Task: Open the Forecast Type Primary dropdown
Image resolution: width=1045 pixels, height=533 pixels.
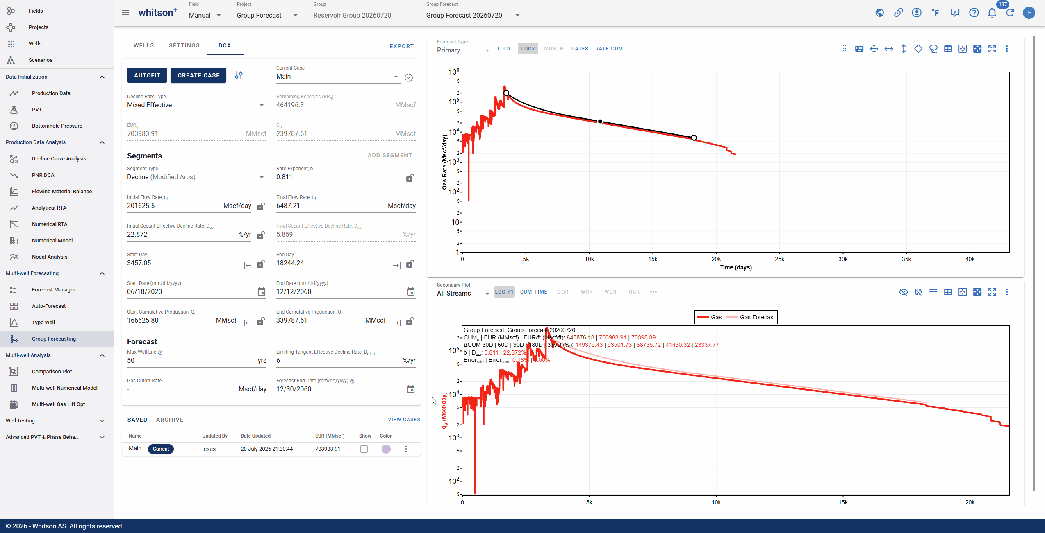Action: point(464,50)
